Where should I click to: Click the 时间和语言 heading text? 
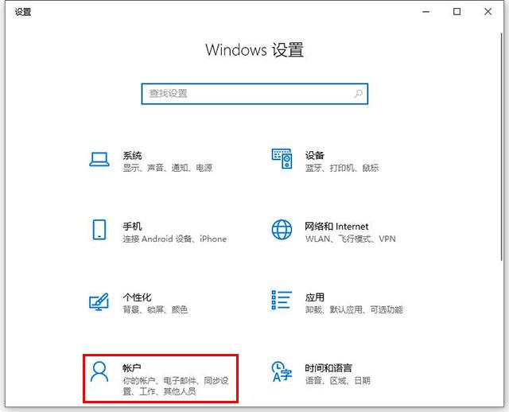point(328,367)
